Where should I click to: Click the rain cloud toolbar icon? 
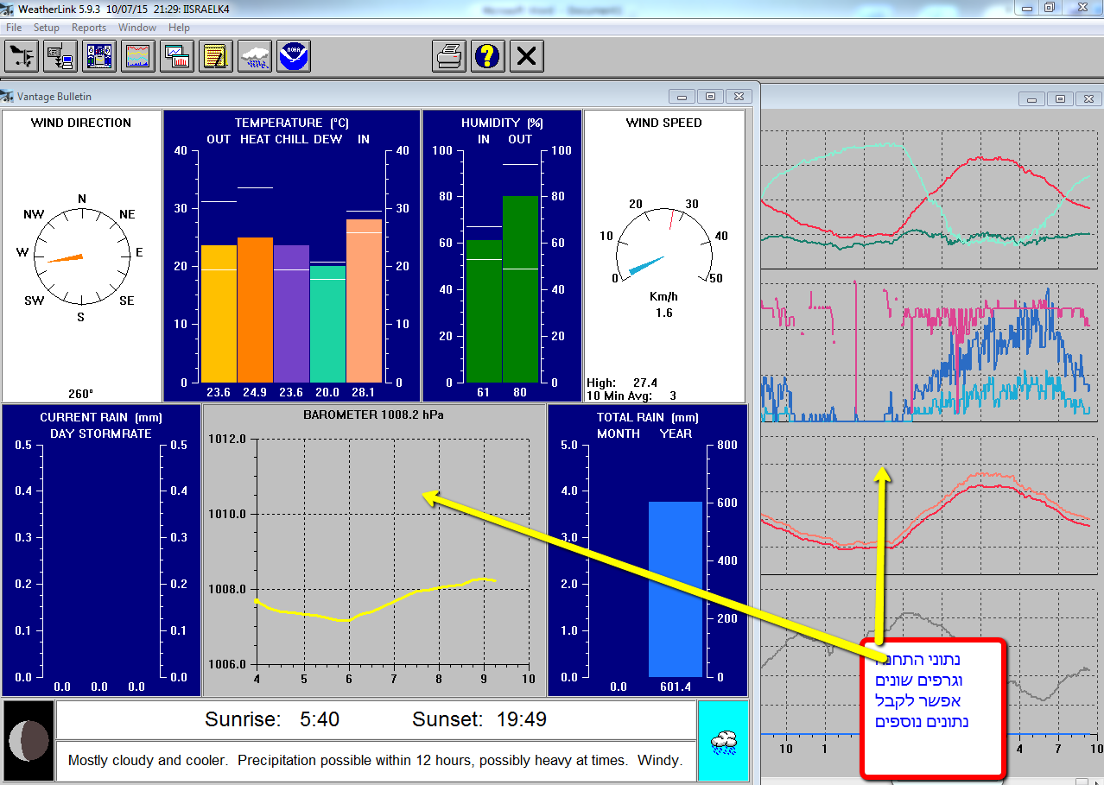click(x=255, y=57)
